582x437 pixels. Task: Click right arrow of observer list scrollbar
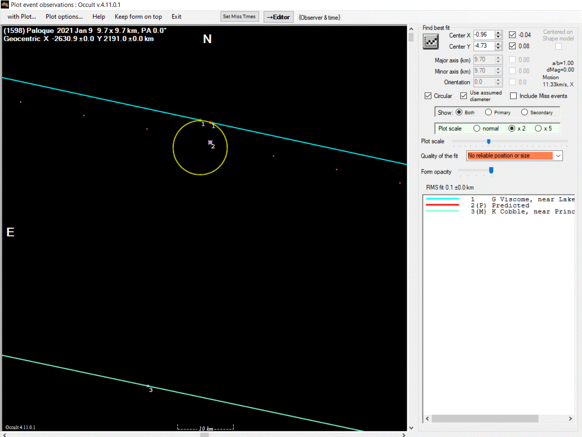[x=570, y=418]
